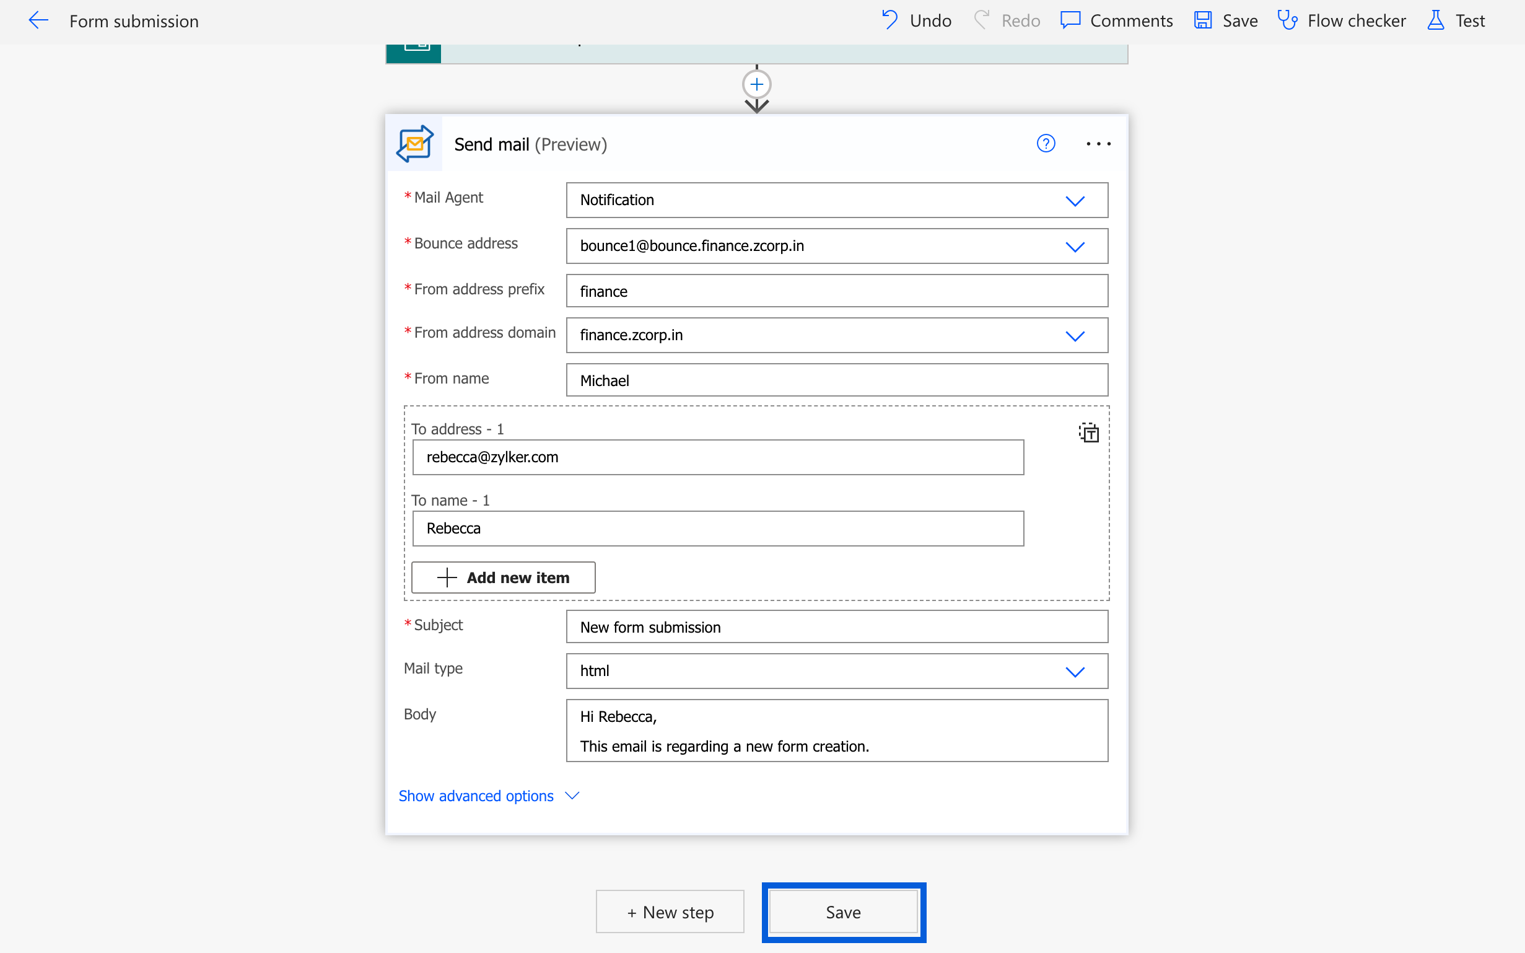
Task: Click the New step button
Action: tap(670, 912)
